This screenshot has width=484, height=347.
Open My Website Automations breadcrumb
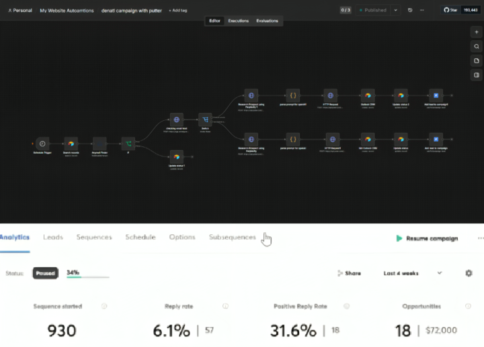tap(67, 11)
